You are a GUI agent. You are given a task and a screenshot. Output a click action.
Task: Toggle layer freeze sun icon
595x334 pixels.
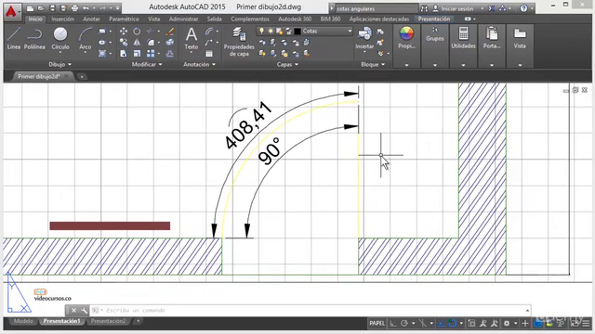271,31
